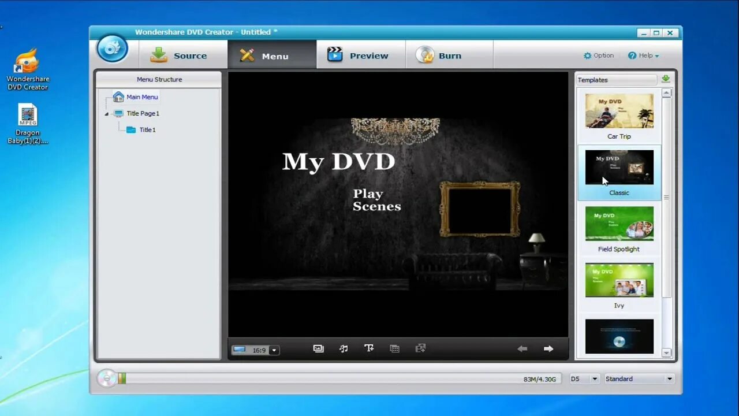This screenshot has height=416, width=739.
Task: Select Title Page1 in the tree
Action: click(x=143, y=113)
